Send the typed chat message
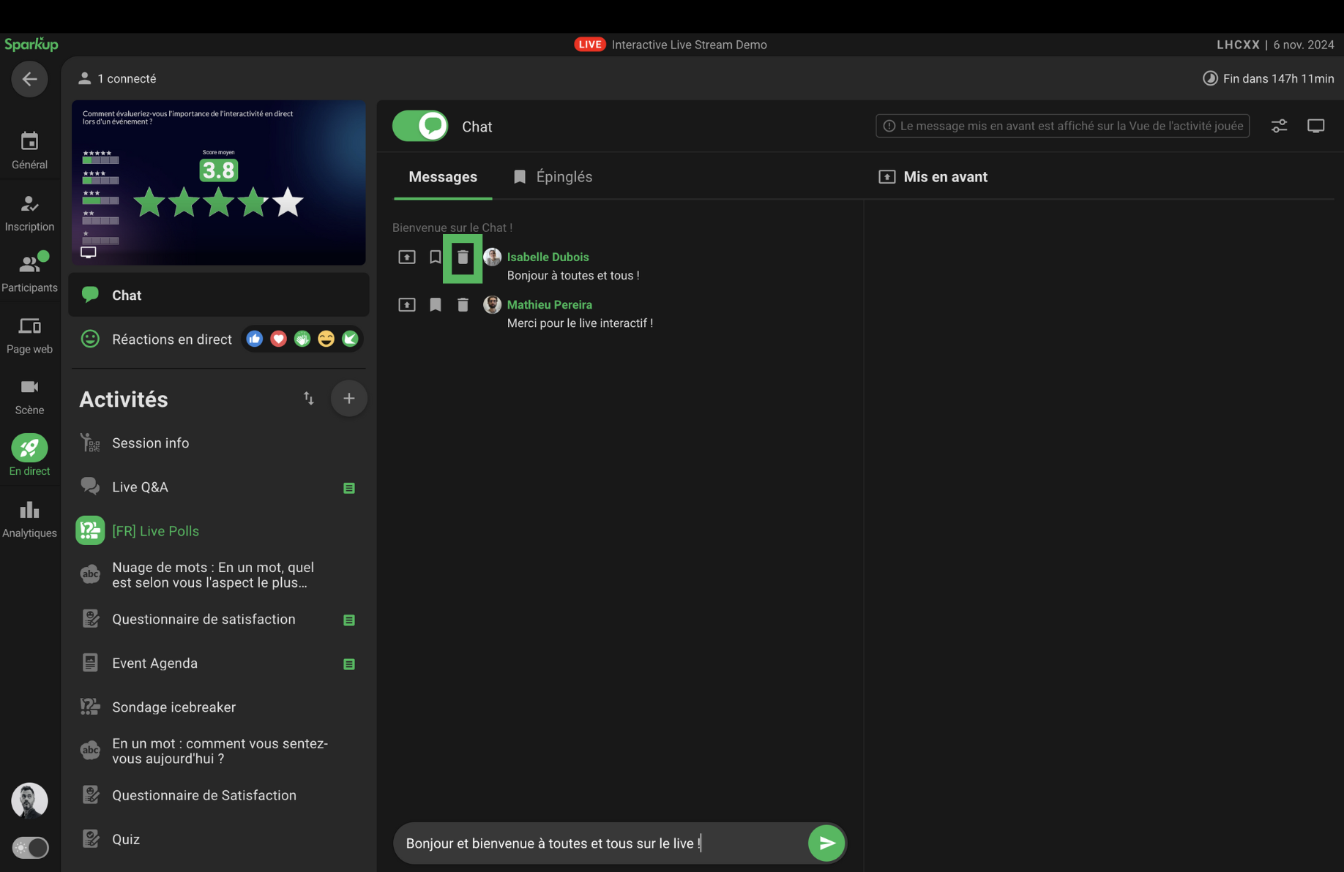1344x872 pixels. [x=826, y=843]
